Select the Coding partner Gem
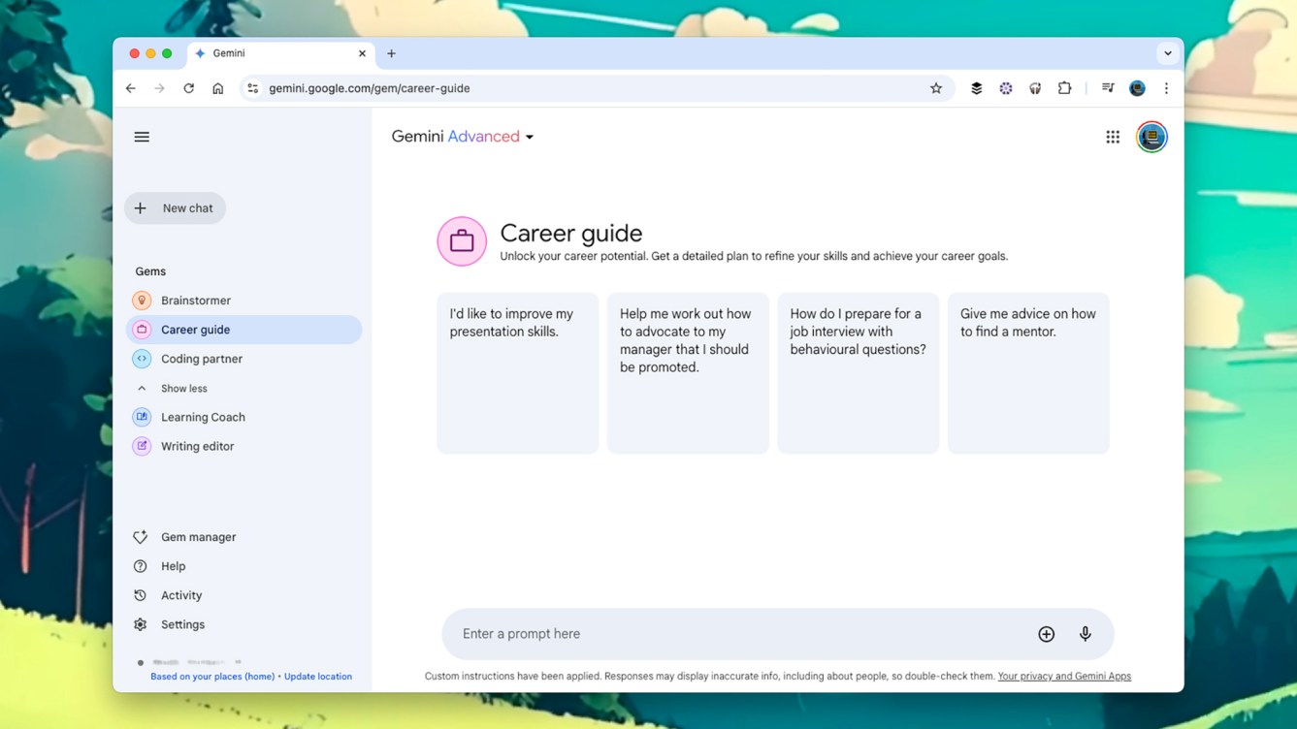This screenshot has width=1297, height=729. (x=202, y=359)
